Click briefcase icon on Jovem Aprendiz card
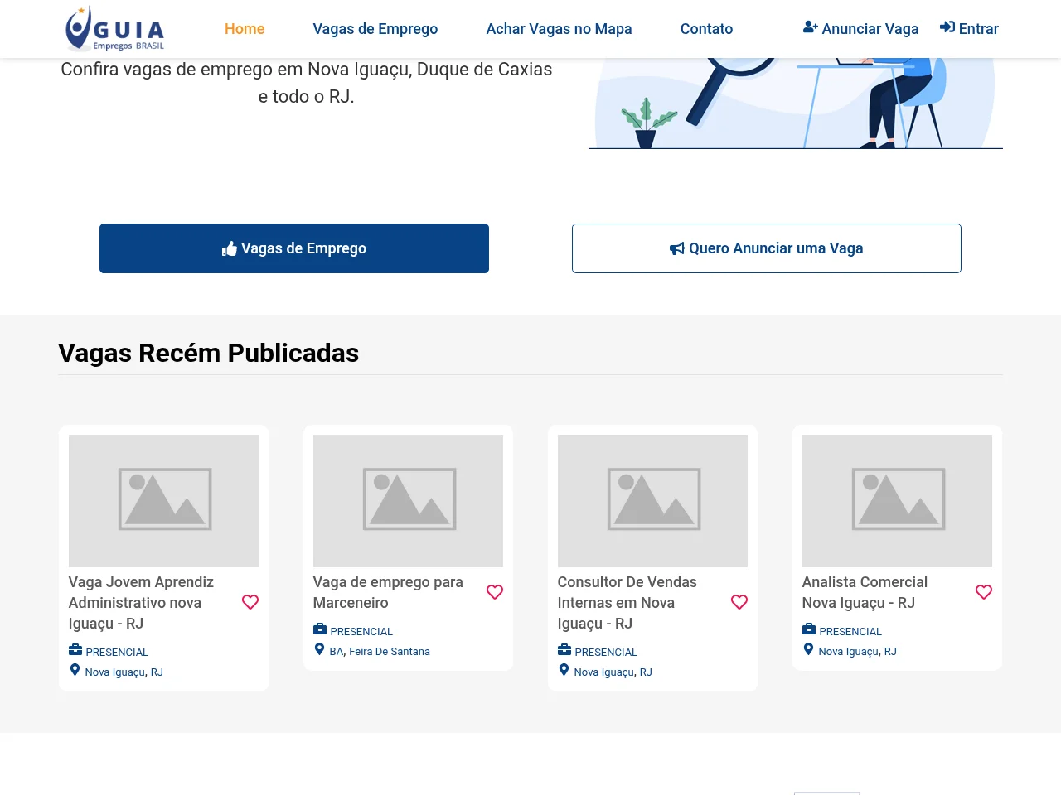This screenshot has height=795, width=1061. click(75, 650)
